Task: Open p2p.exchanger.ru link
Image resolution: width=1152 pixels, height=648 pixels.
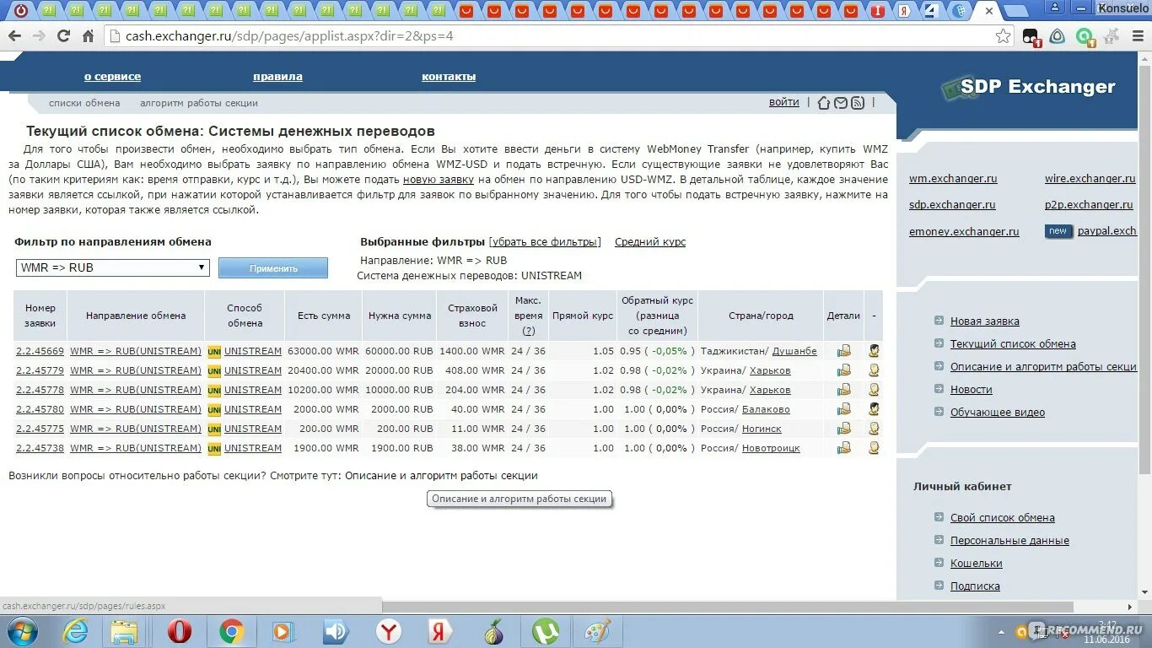Action: pos(1089,205)
